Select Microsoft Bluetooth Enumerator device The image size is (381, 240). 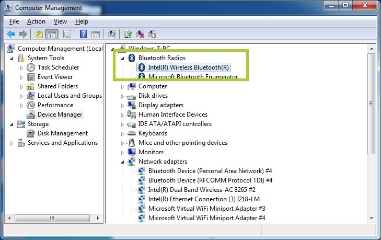(x=193, y=77)
